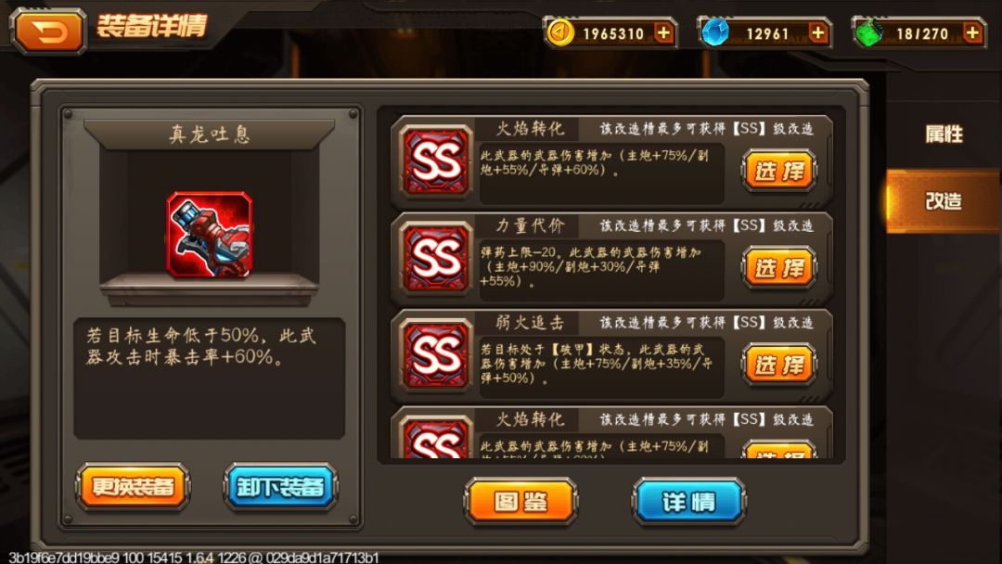Switch to the 属性 tab
1002x564 pixels.
944,135
